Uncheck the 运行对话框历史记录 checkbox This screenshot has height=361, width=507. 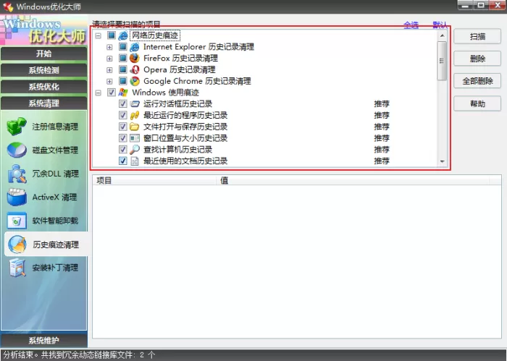123,103
